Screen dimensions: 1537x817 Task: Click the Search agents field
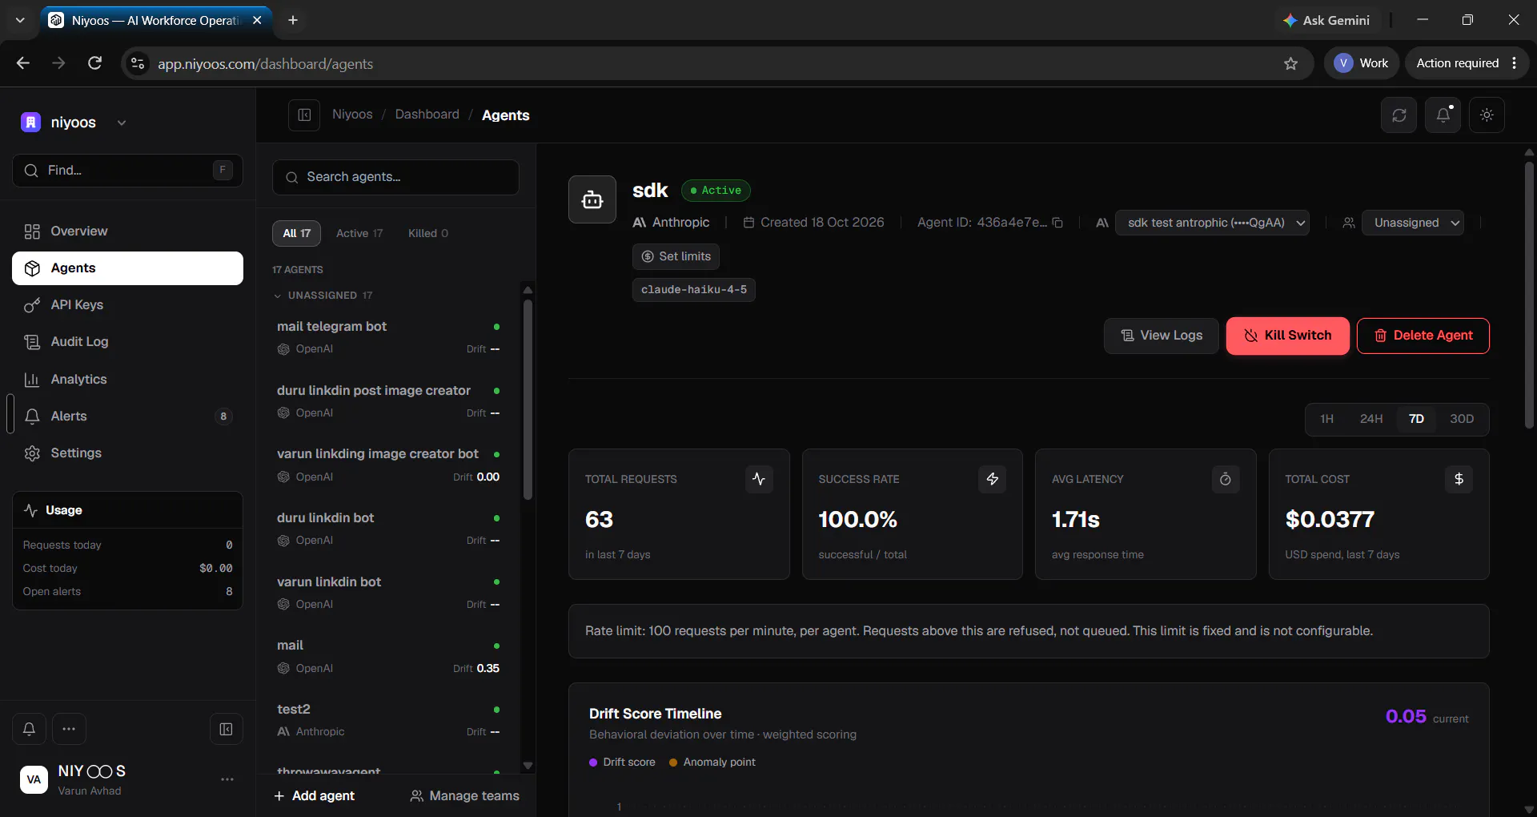pos(395,177)
